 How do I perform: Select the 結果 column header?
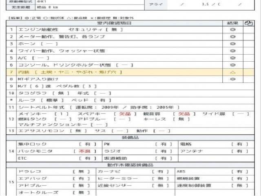[232, 23]
